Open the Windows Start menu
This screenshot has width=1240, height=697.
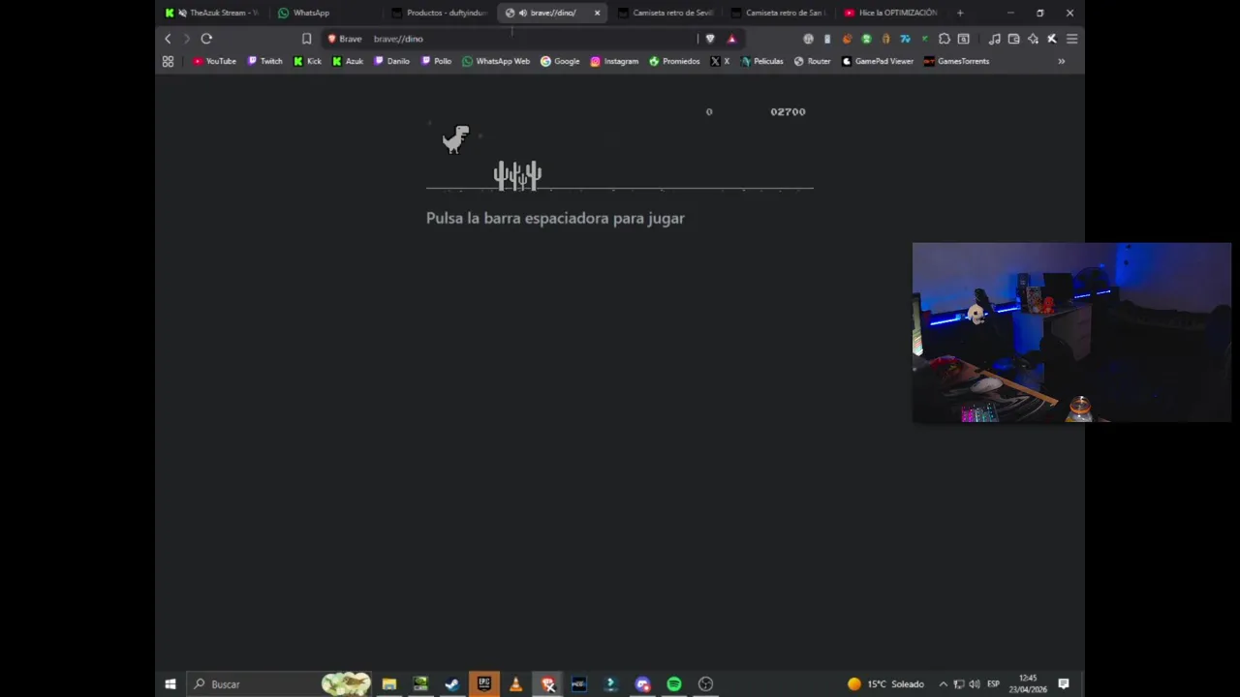click(170, 684)
